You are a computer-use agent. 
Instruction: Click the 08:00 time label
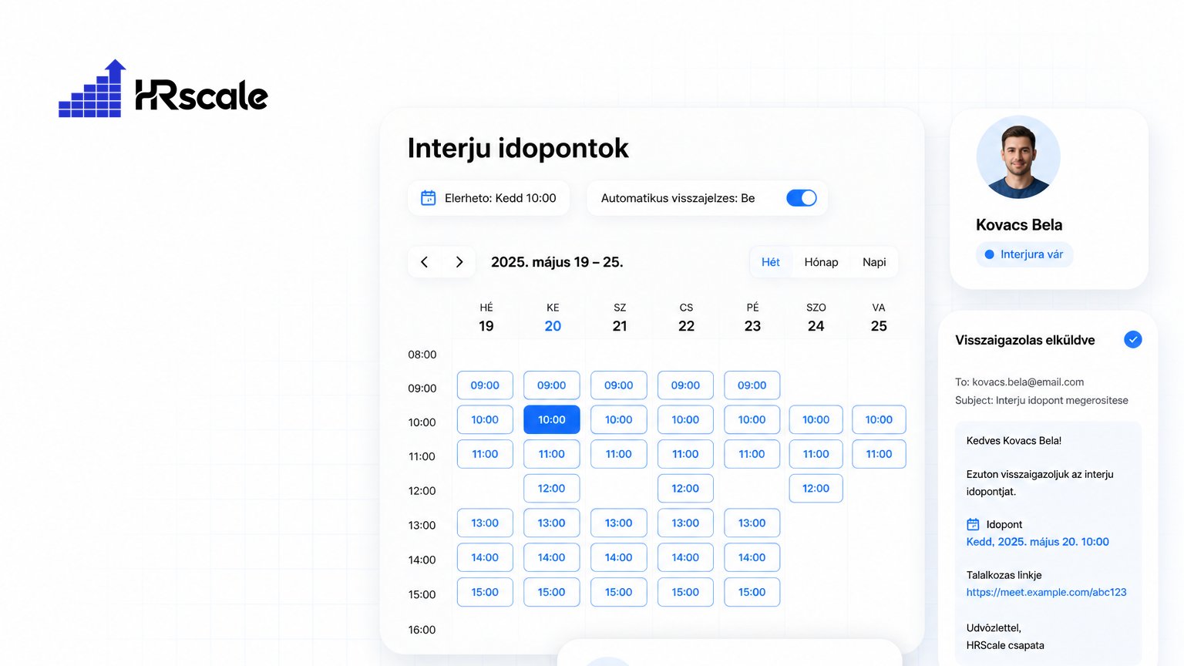(x=422, y=355)
